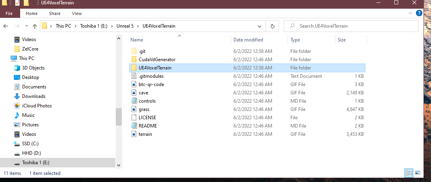
Task: Click the 3,453 KB size cell
Action: (x=355, y=134)
